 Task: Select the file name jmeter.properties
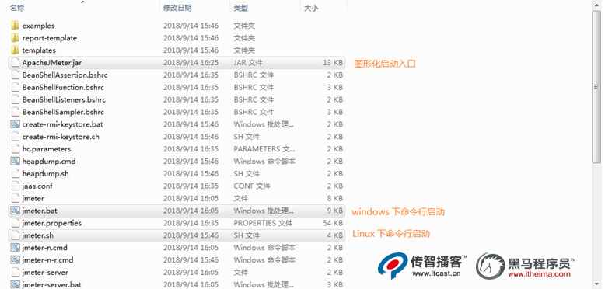(x=51, y=223)
